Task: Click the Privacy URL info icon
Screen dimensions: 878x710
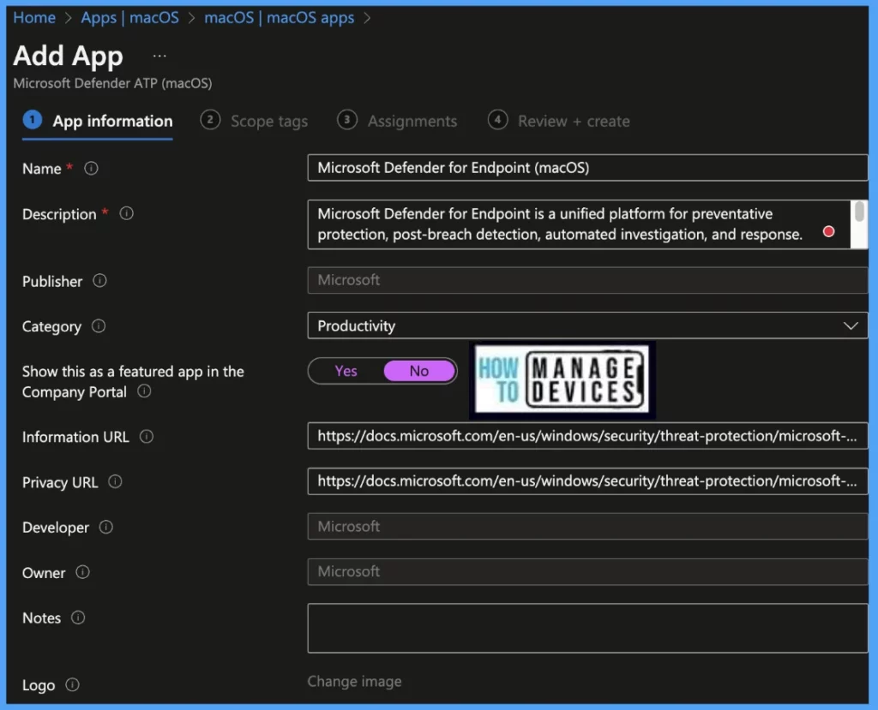Action: (115, 481)
